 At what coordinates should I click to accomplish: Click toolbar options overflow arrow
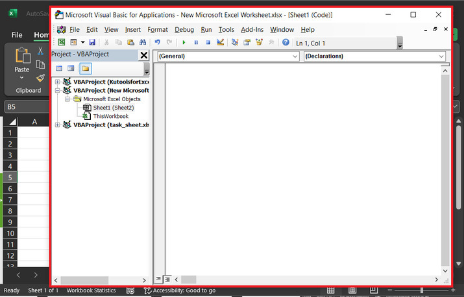point(400,43)
